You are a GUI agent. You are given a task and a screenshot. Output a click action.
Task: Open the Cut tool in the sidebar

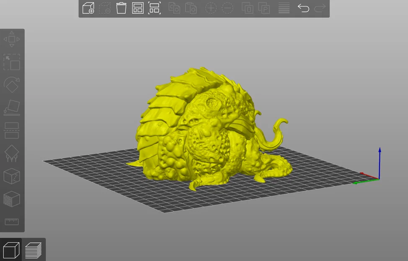click(x=12, y=130)
